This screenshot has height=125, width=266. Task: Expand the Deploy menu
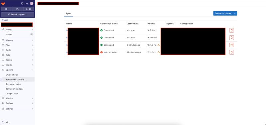(17, 65)
